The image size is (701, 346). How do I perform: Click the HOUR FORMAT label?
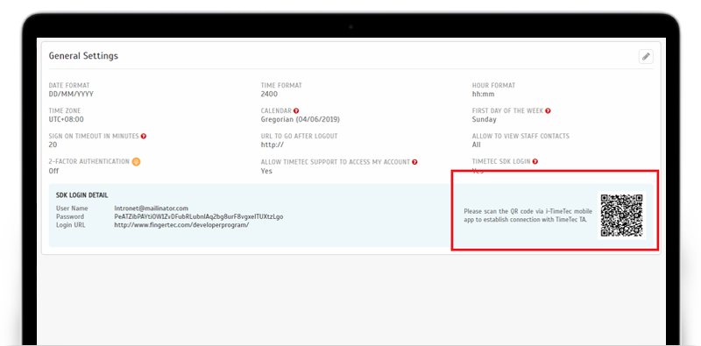tap(493, 85)
